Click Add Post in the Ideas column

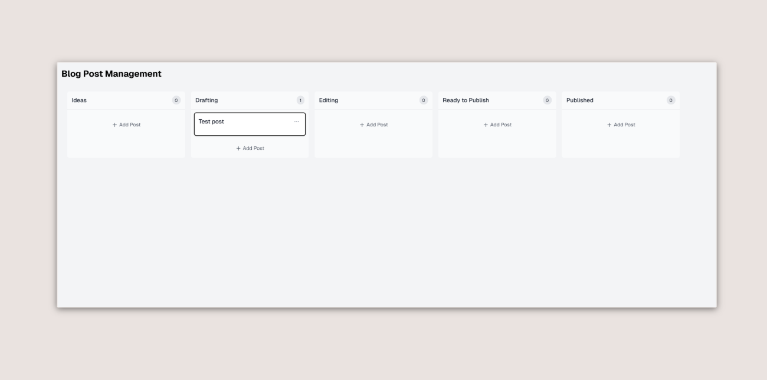[126, 125]
